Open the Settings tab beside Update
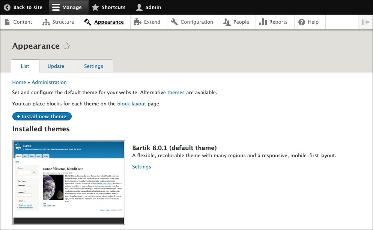The height and width of the screenshot is (230, 373). click(x=93, y=66)
